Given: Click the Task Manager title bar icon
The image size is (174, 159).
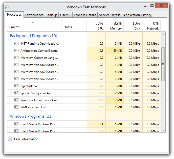Looking at the screenshot, I should 8,7.
